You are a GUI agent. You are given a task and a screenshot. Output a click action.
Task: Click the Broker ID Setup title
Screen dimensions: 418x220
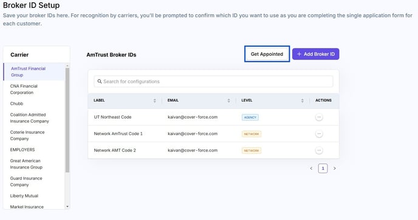click(31, 5)
